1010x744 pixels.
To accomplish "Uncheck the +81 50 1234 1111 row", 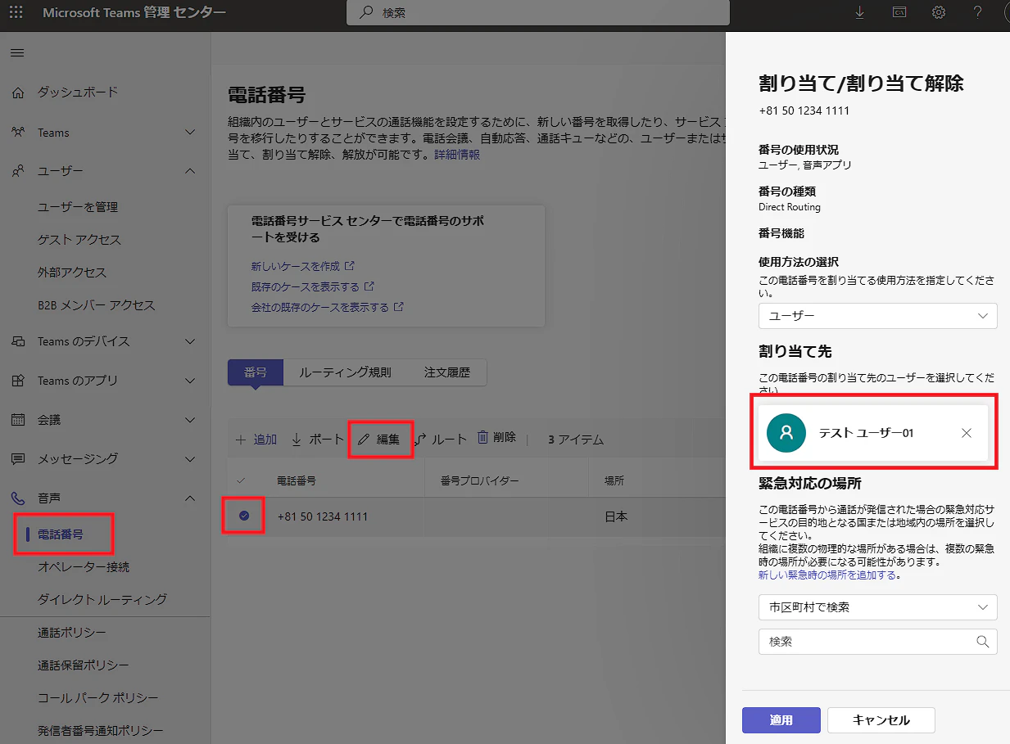I will click(243, 516).
